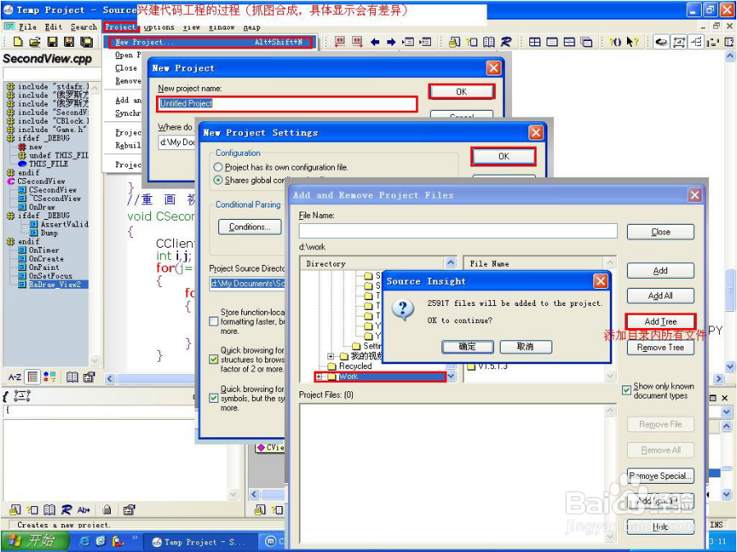Click the R icon in context window bottom toolbar
This screenshot has width=737, height=552.
tap(66, 509)
